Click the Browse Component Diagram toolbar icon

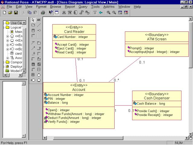(x=75, y=13)
